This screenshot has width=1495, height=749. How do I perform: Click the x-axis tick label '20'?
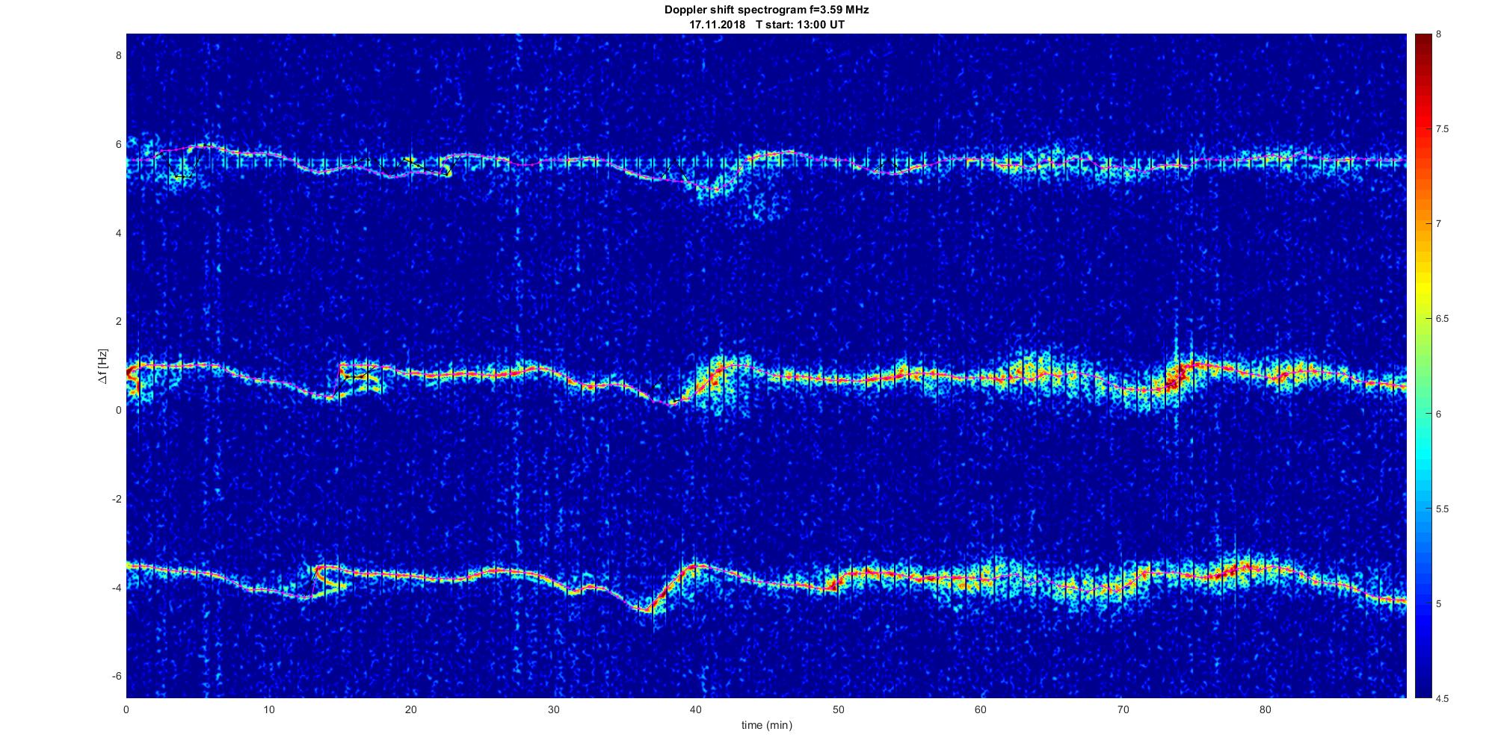[x=411, y=709]
